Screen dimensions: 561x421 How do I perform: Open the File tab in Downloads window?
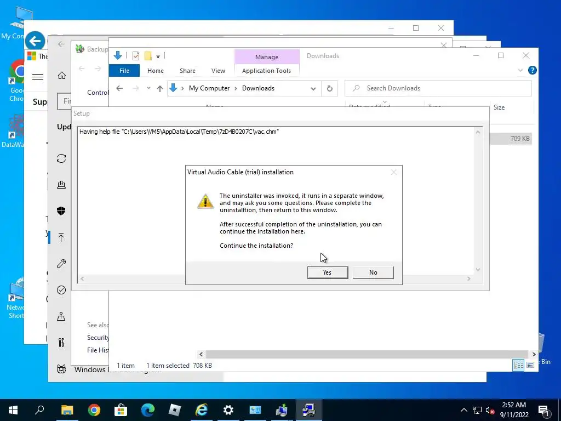[x=124, y=71]
